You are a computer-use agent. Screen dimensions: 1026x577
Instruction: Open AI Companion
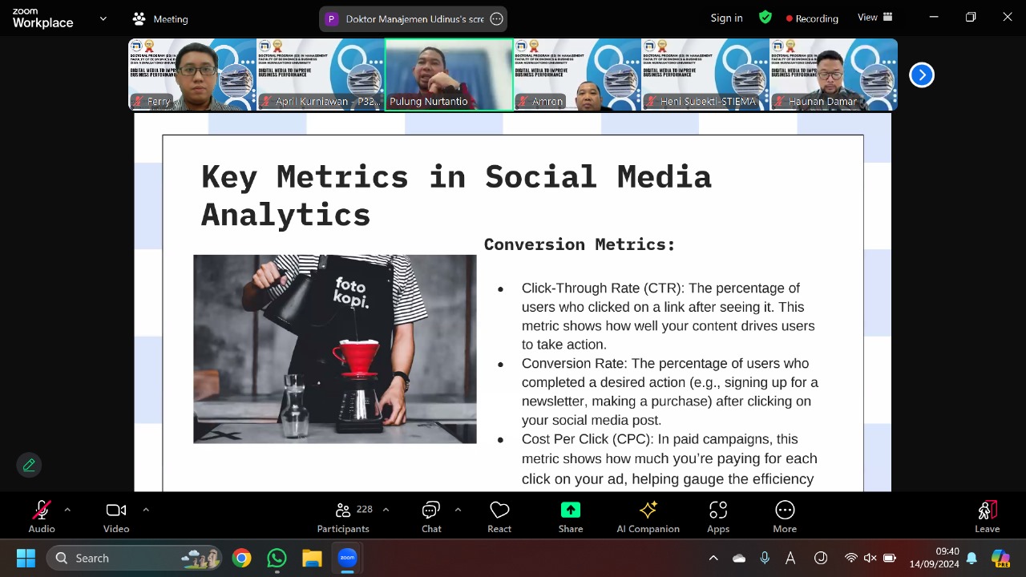648,517
